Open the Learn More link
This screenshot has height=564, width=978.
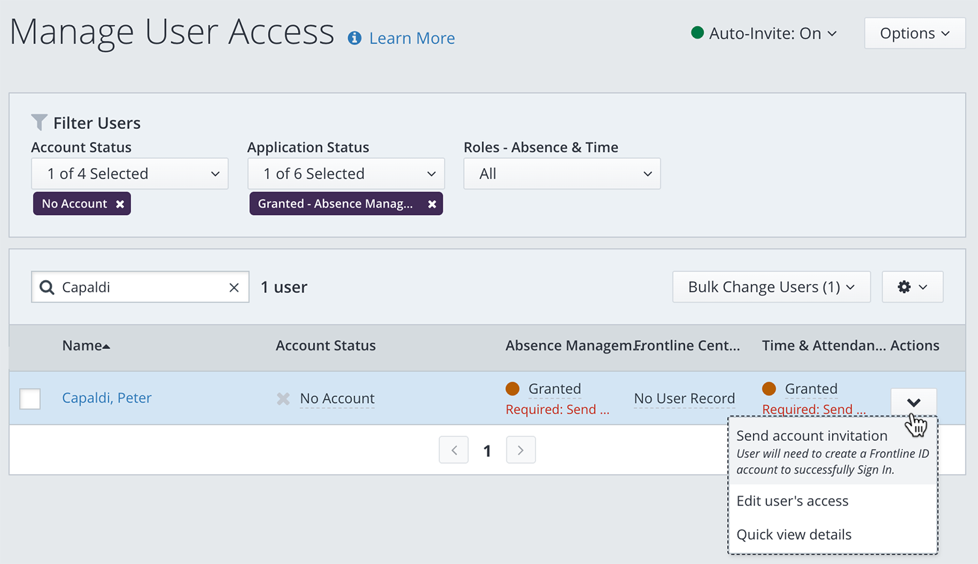point(412,38)
